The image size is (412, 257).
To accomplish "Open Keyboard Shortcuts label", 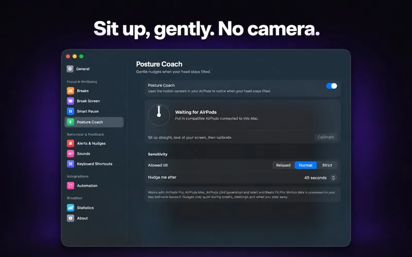I will [95, 164].
